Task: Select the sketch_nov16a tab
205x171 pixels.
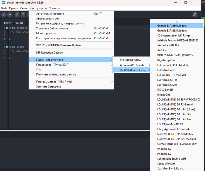Action: coord(13,23)
